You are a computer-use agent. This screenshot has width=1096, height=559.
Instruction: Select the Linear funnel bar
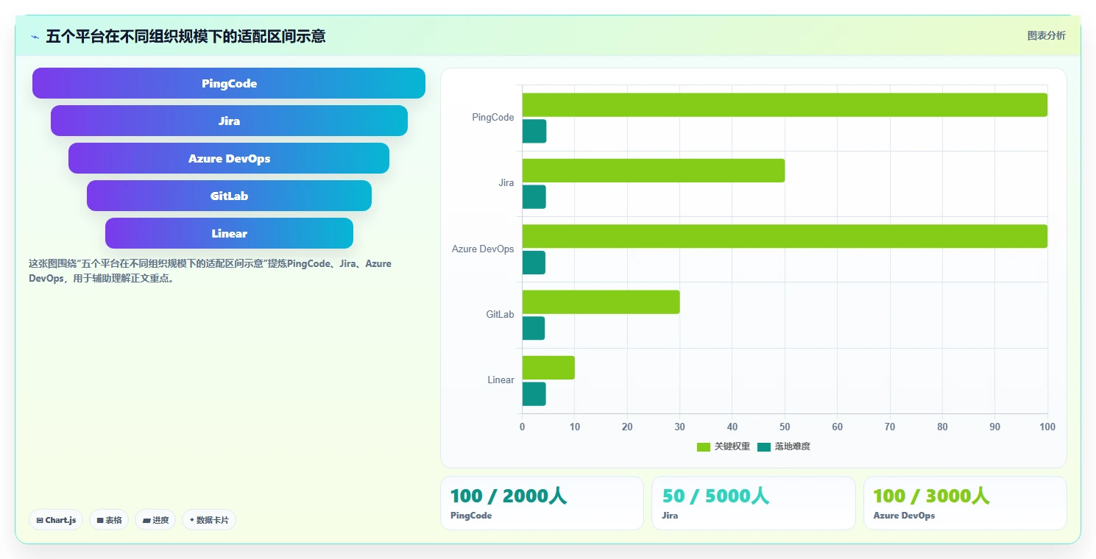tap(229, 233)
